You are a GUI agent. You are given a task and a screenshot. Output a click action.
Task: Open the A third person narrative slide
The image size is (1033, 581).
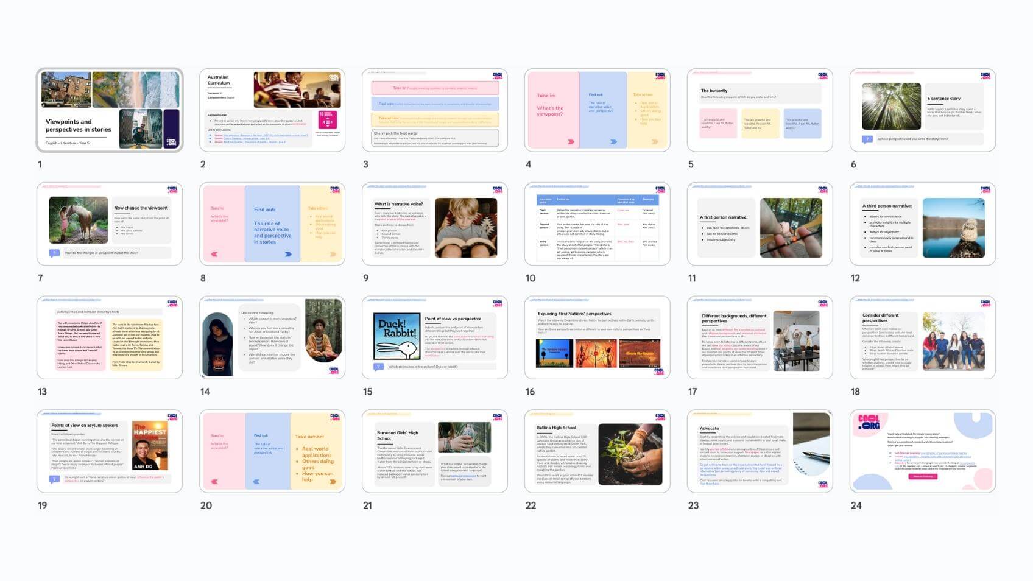(x=922, y=224)
